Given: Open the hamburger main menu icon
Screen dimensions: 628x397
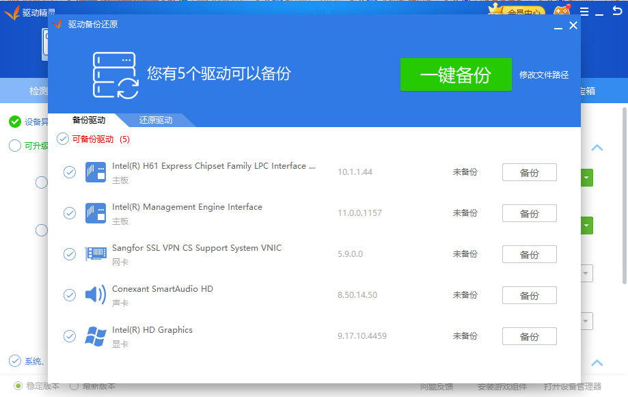Looking at the screenshot, I should coord(584,12).
